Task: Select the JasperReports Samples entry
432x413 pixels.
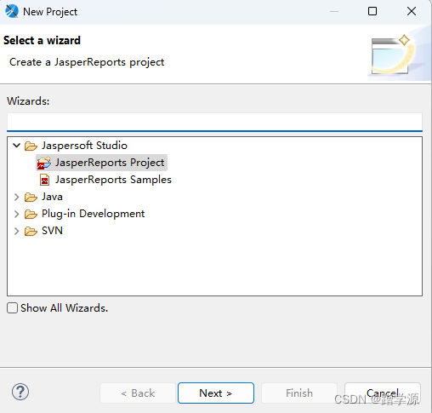Action: (113, 180)
